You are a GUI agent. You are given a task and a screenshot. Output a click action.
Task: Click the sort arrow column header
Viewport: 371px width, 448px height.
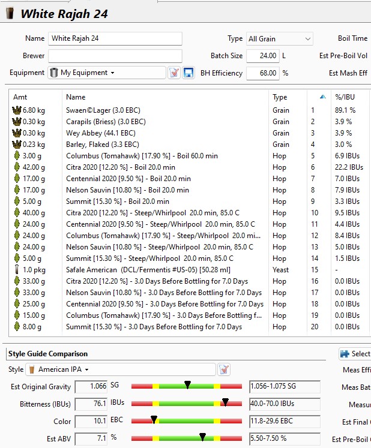click(323, 97)
